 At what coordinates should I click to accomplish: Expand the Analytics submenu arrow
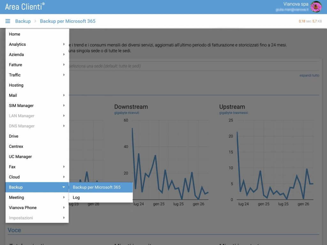64,44
